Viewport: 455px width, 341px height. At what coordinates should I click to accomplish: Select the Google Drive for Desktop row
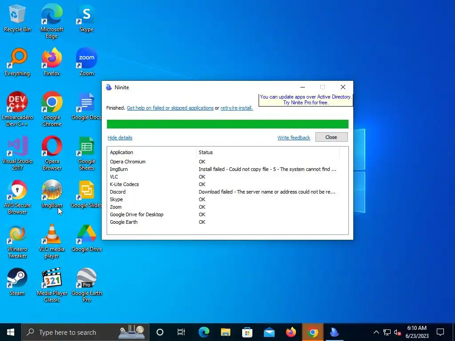[x=227, y=214]
